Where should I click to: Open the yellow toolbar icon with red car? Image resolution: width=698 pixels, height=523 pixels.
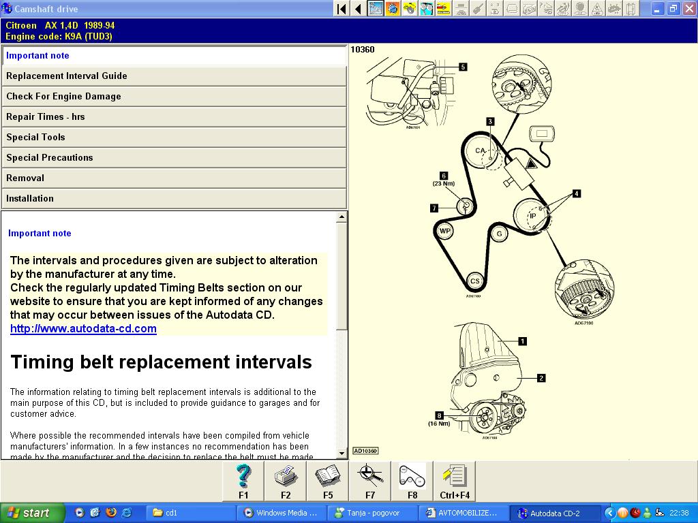pos(443,8)
